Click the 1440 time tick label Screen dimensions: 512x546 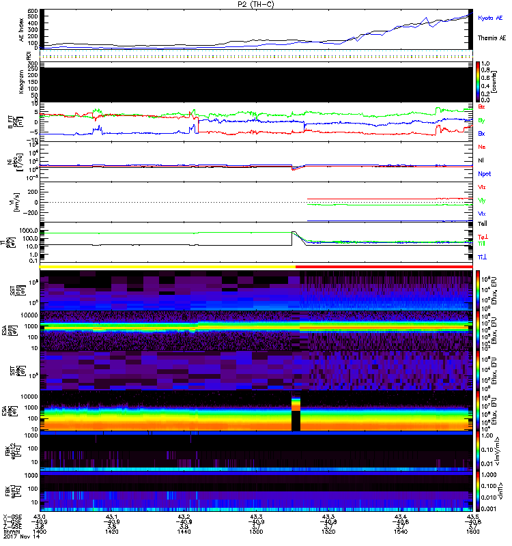(x=184, y=532)
